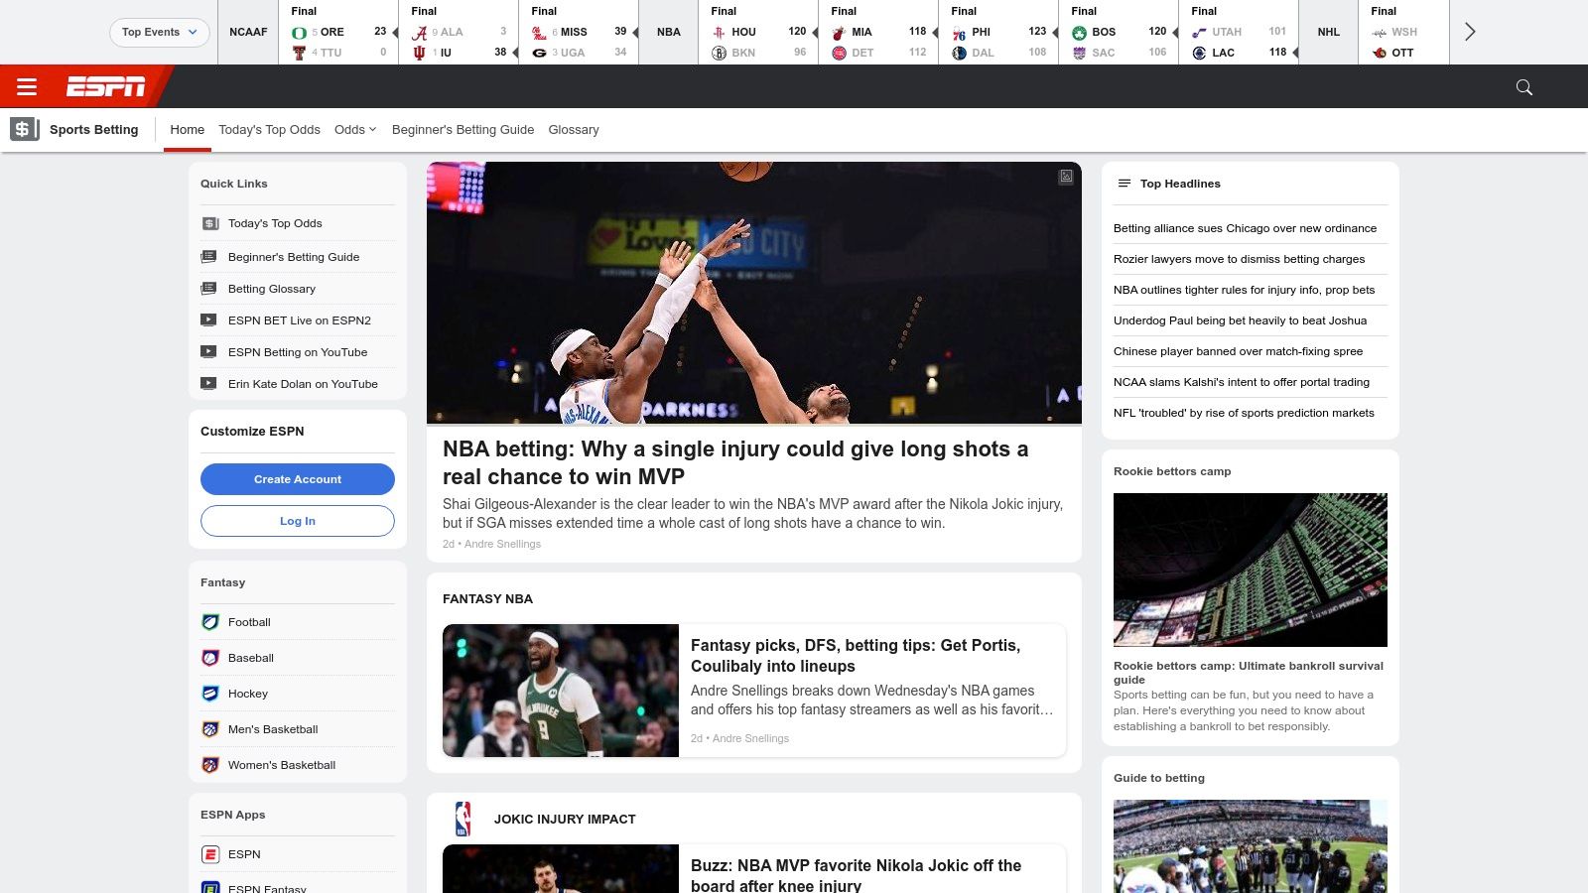Open Rookie bettors camp bankroll survival guide

tap(1249, 673)
